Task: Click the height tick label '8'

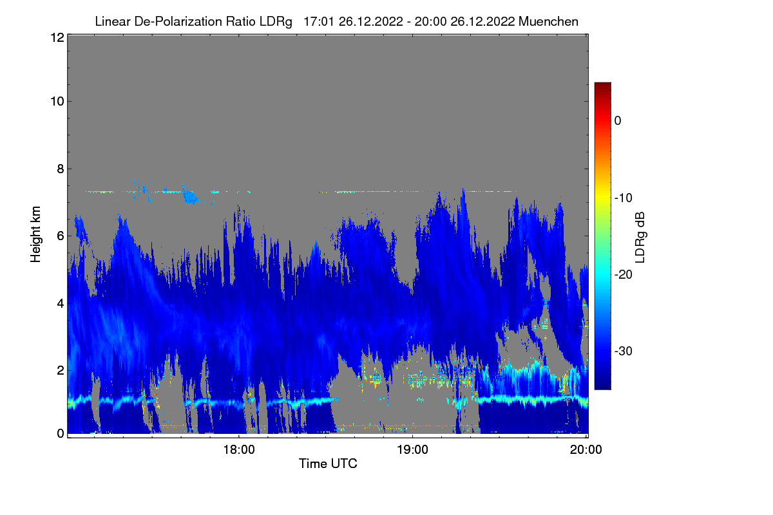Action: click(59, 169)
